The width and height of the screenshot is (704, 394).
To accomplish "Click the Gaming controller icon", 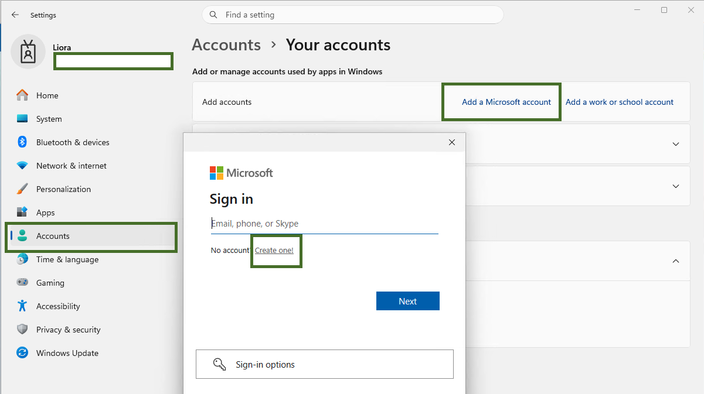I will [x=22, y=283].
